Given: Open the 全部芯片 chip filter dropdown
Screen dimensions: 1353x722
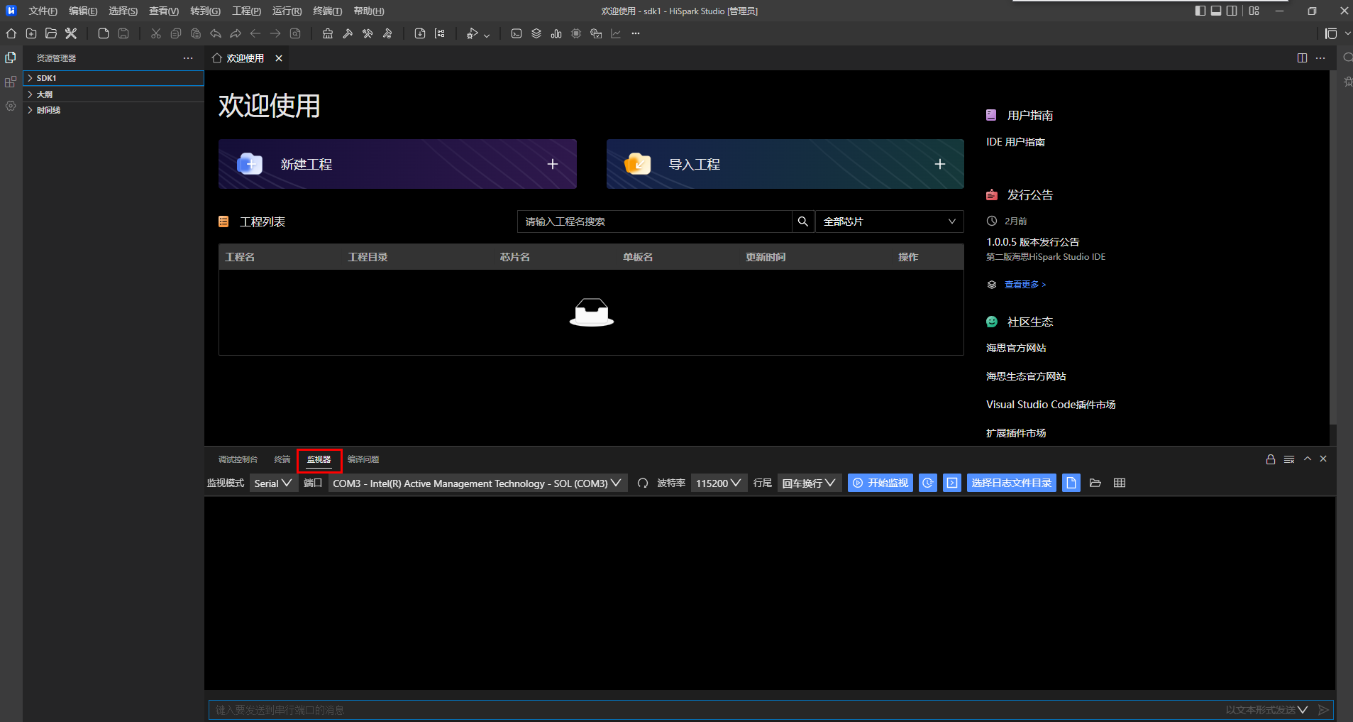Looking at the screenshot, I should tap(890, 221).
